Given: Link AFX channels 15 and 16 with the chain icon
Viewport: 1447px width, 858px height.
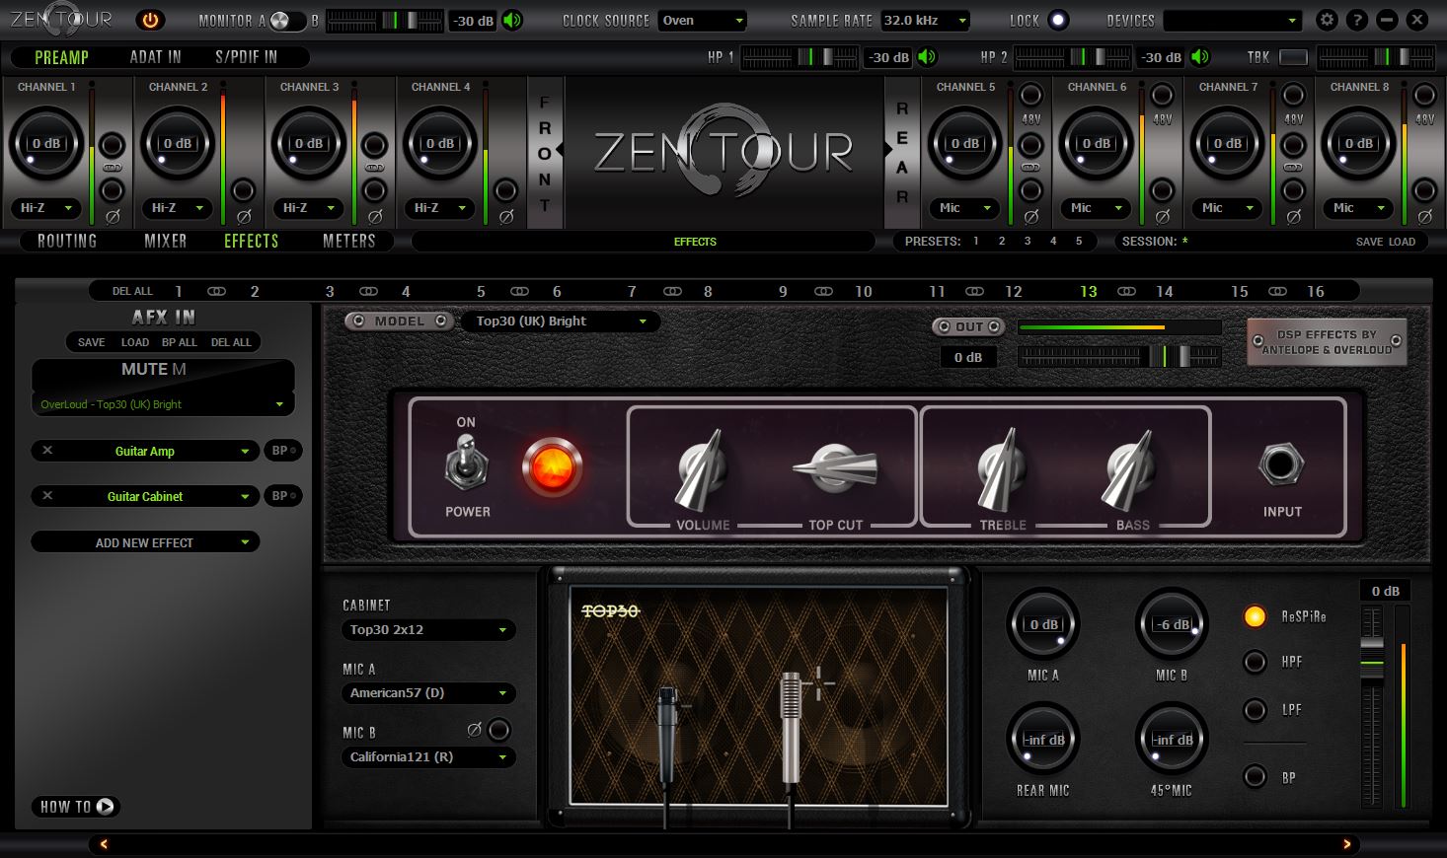Looking at the screenshot, I should point(1277,291).
